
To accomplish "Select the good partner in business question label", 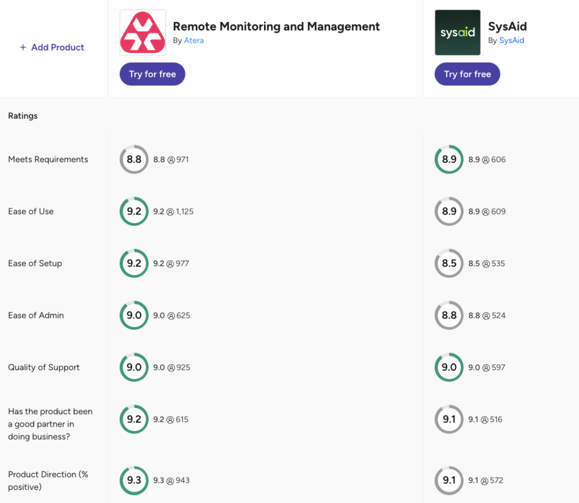I will pos(50,424).
